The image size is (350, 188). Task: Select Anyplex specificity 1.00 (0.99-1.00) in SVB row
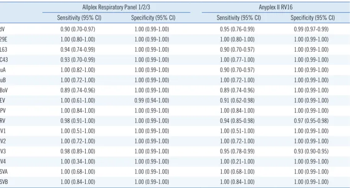[x=311, y=182]
